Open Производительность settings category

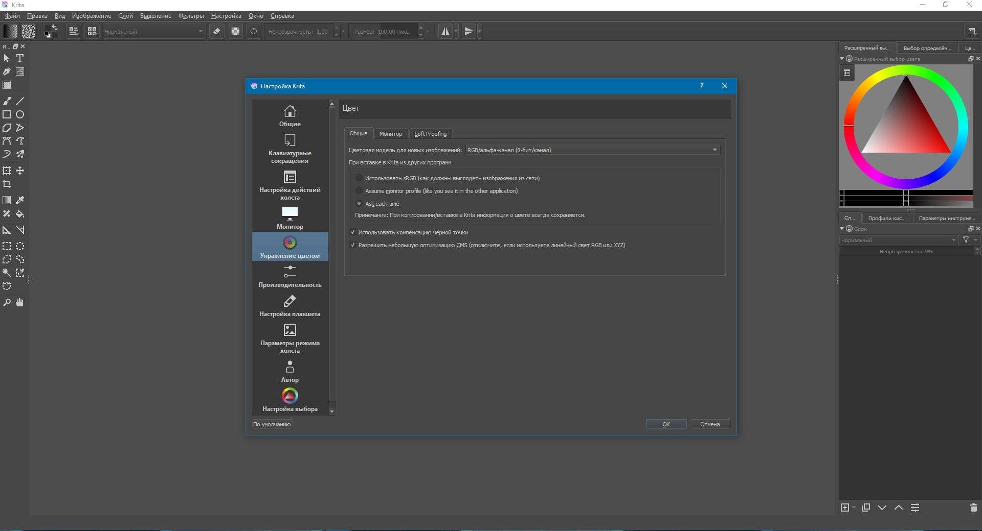(x=290, y=276)
